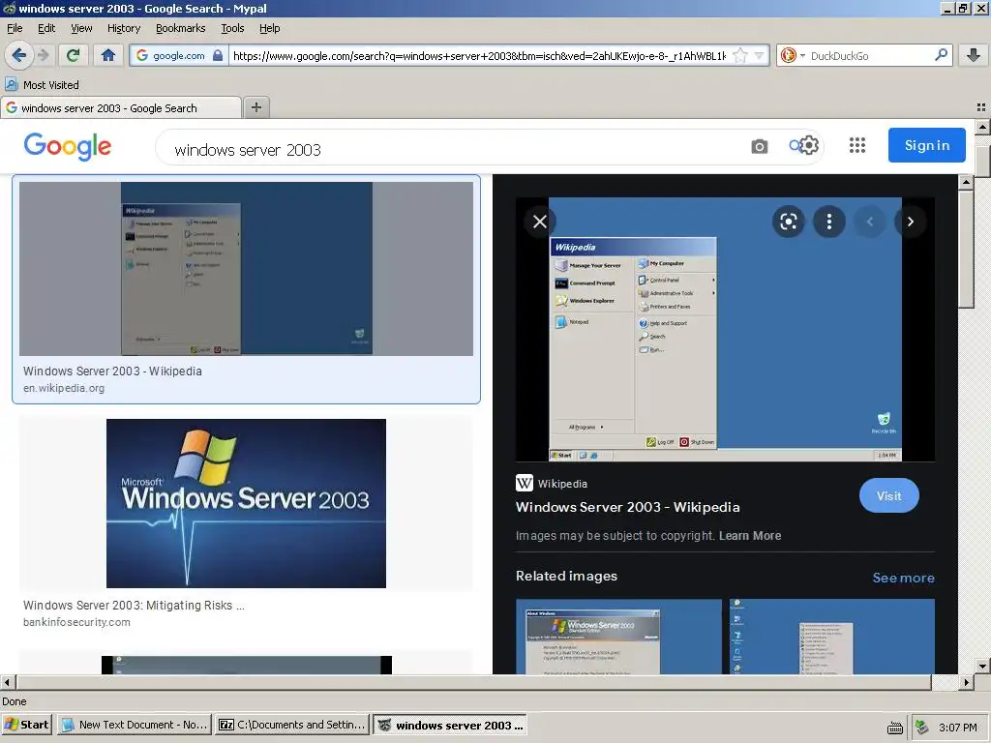Click the 3:07 PM system clock
This screenshot has height=743, width=991.
coord(957,728)
